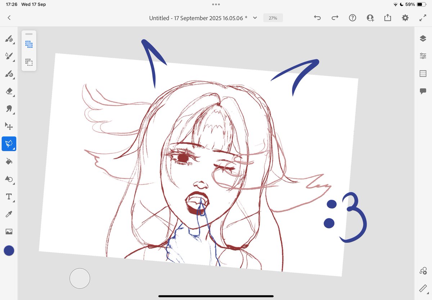This screenshot has width=432, height=300.
Task: Select the Pixel brush tool
Action: tap(9, 39)
